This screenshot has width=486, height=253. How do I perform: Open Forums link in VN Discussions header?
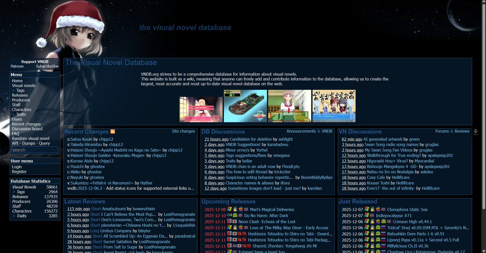442,131
